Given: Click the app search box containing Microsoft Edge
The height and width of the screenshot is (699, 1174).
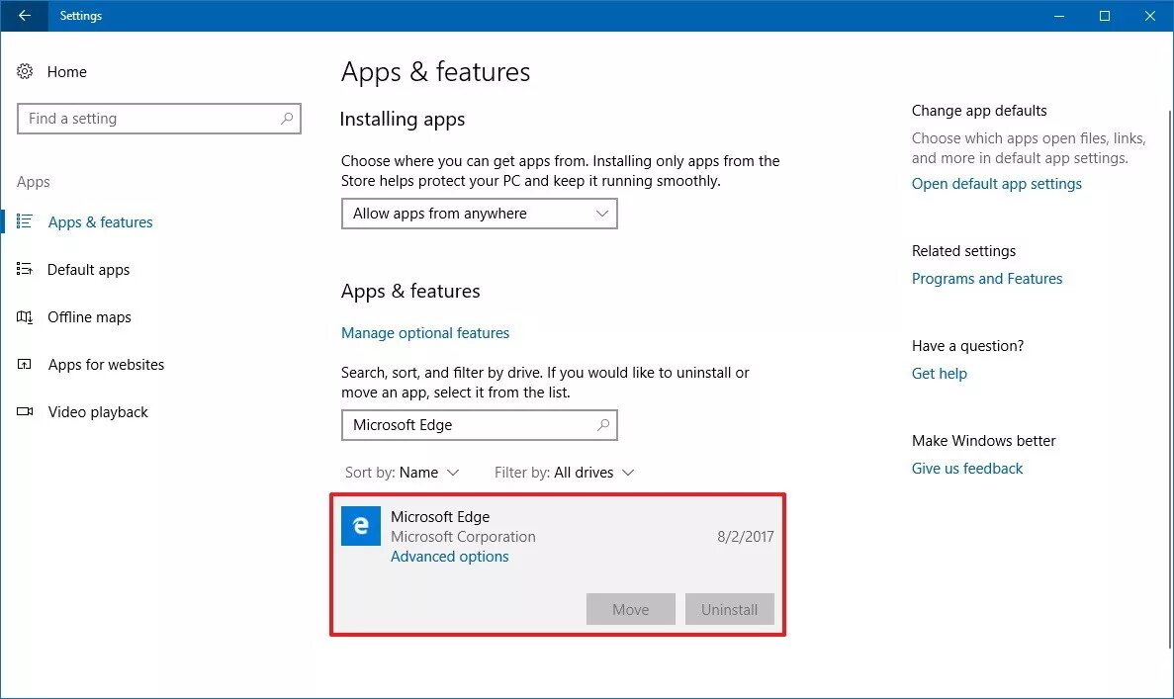Looking at the screenshot, I should pos(479,424).
